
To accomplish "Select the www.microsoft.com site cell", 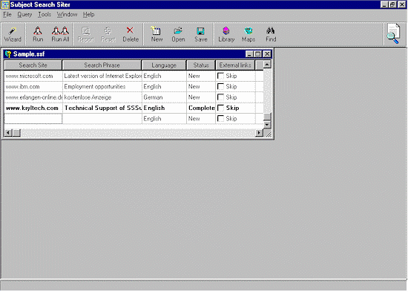I will tap(33, 76).
